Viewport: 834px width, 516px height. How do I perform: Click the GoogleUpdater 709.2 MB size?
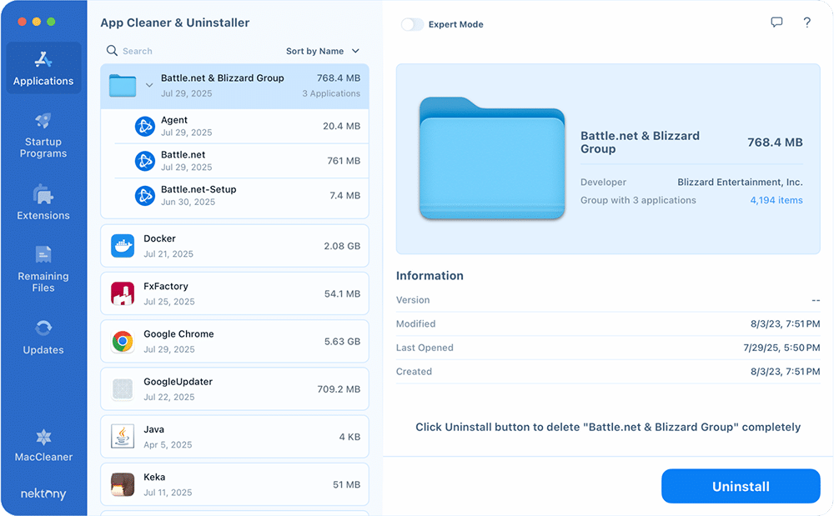click(339, 389)
